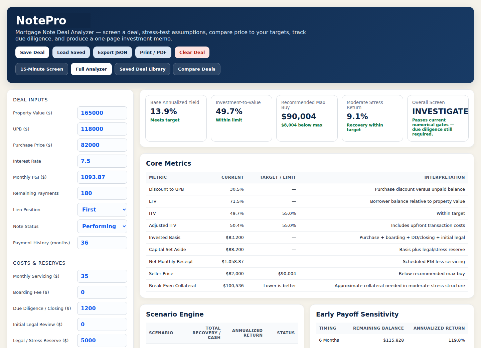Edit Due Diligence / Closing field
This screenshot has height=348, width=481.
102,309
